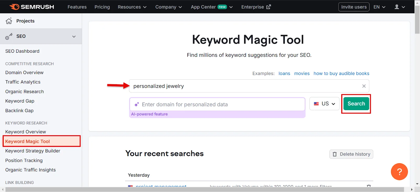Viewport: 420px width, 192px height.
Task: Try the example keyword movies
Action: pos(302,73)
